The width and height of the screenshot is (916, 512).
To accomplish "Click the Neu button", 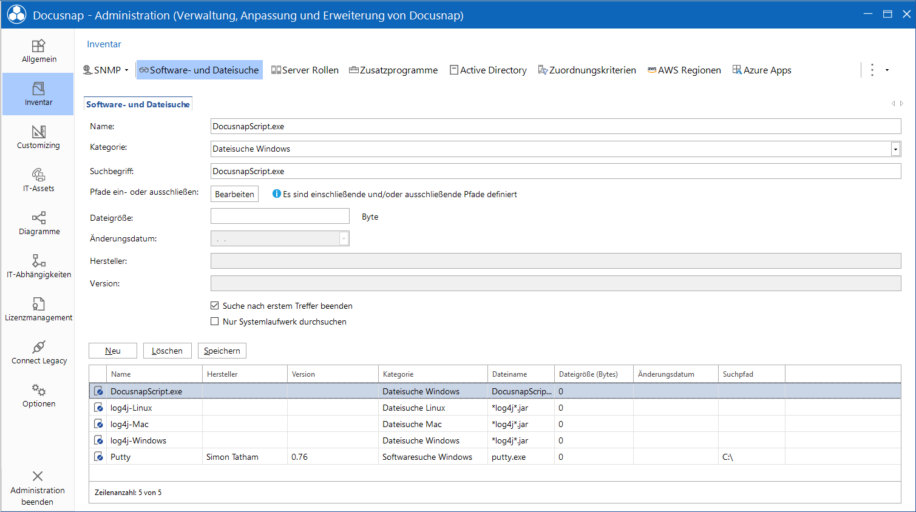I will pyautogui.click(x=113, y=351).
